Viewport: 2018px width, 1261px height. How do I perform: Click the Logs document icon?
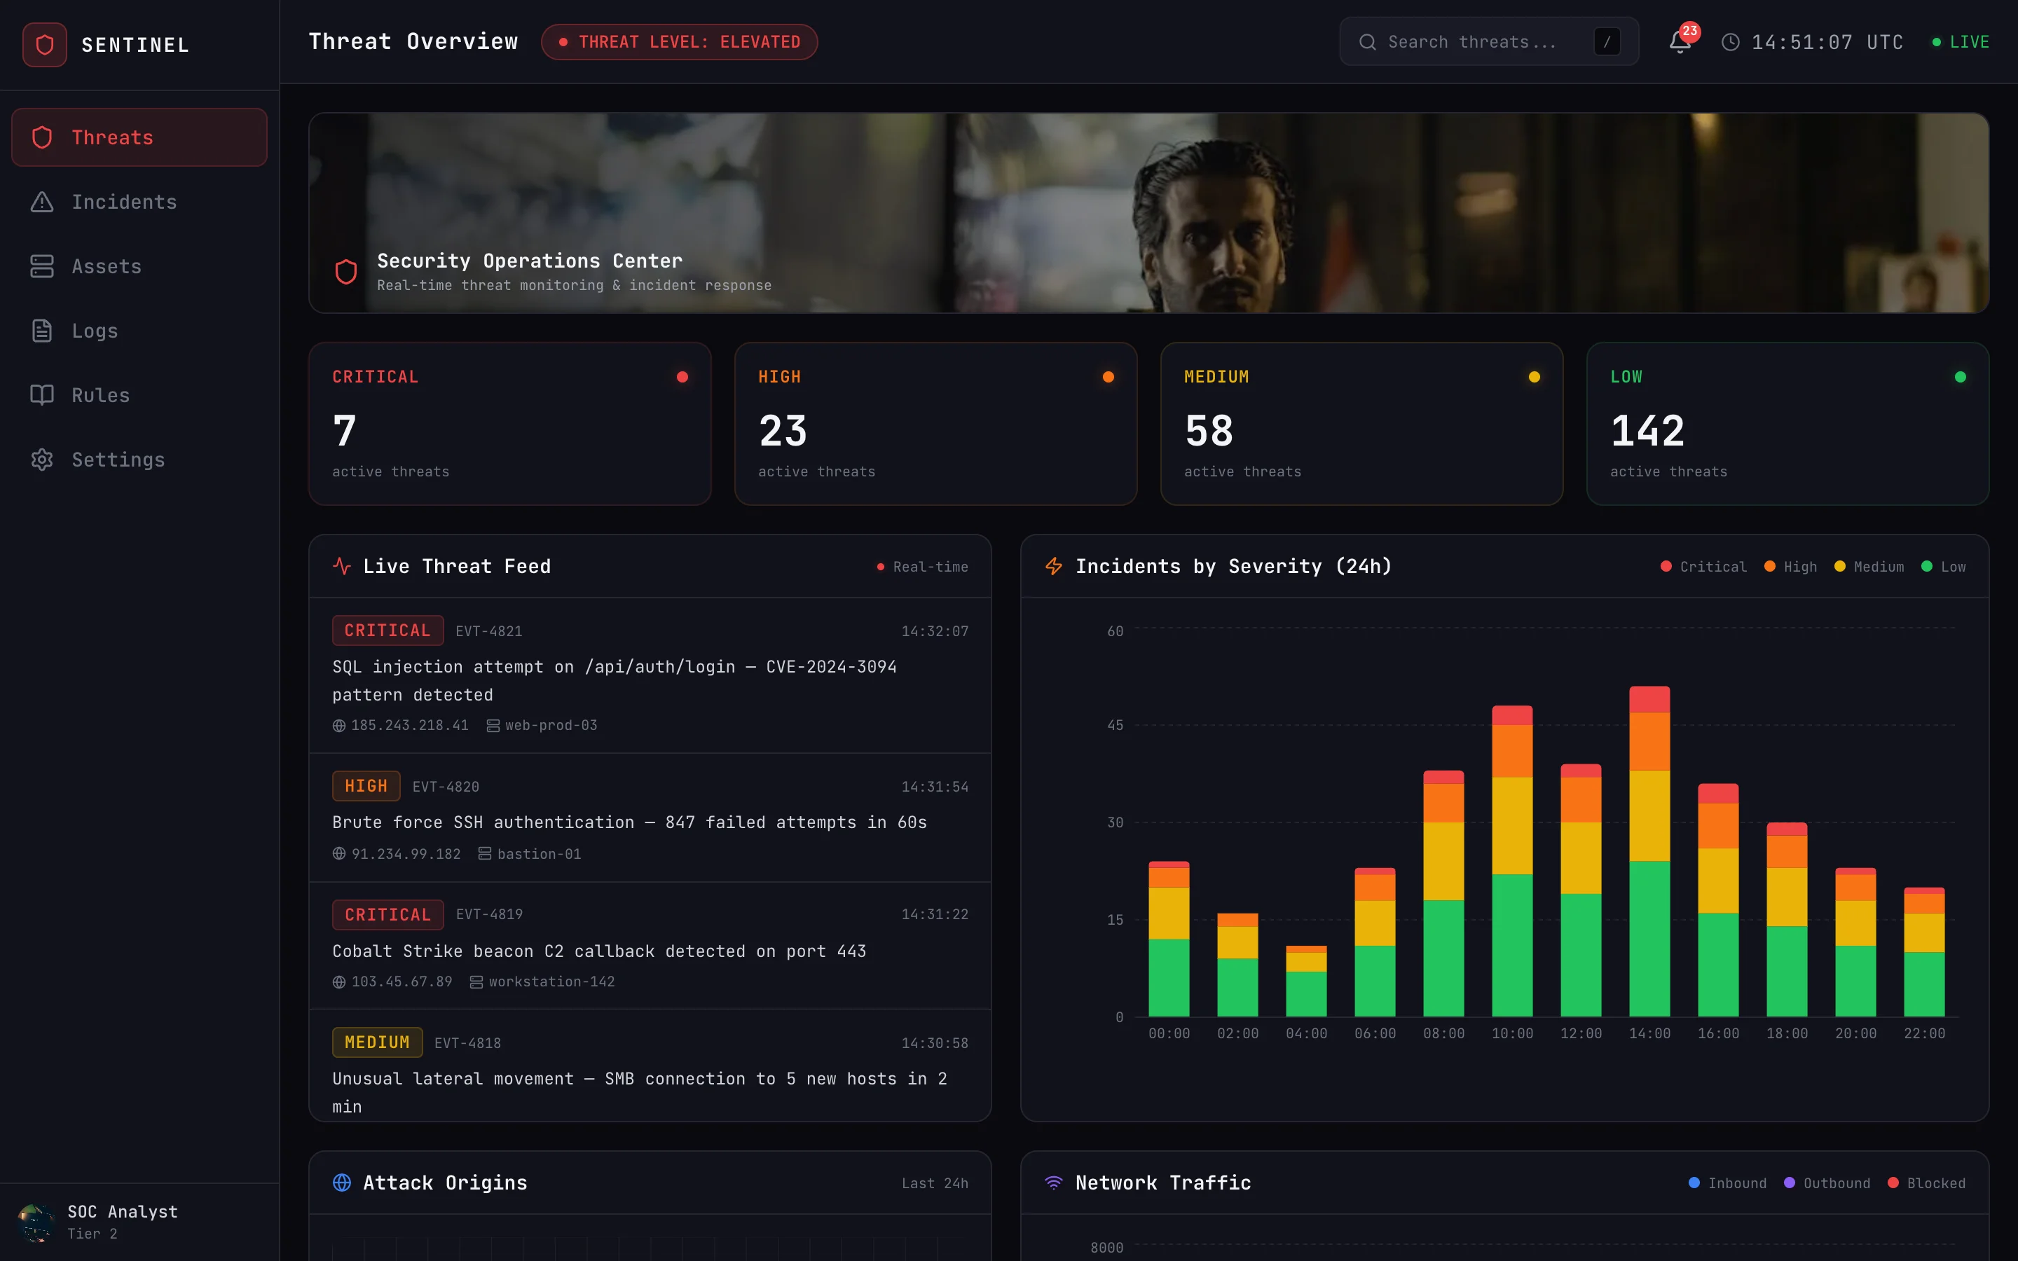[42, 331]
